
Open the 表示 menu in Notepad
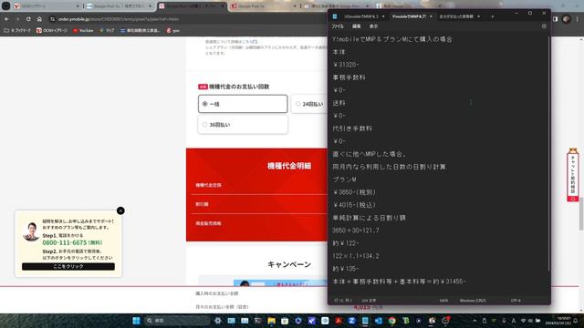(373, 26)
